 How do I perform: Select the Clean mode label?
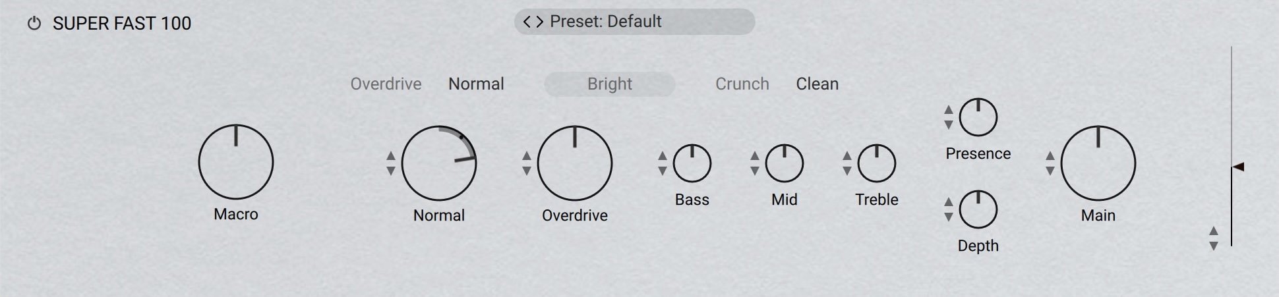pyautogui.click(x=817, y=84)
